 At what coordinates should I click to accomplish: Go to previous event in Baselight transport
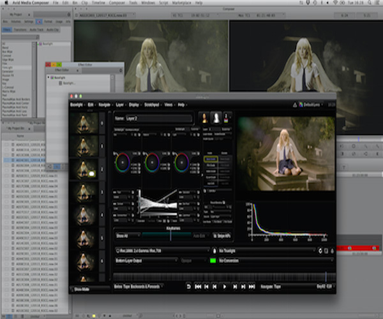[x=206, y=286]
